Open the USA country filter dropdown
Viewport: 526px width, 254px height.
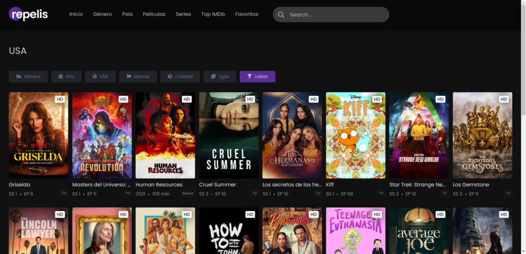point(100,76)
